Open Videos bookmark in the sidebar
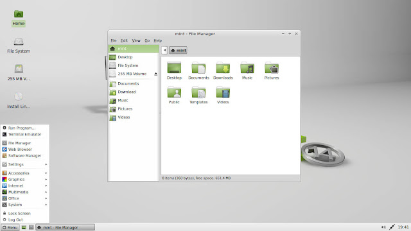 (134, 117)
